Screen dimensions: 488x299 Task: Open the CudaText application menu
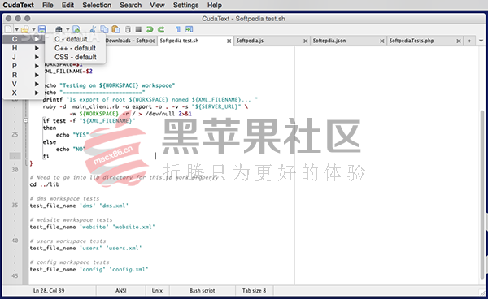tap(19, 6)
